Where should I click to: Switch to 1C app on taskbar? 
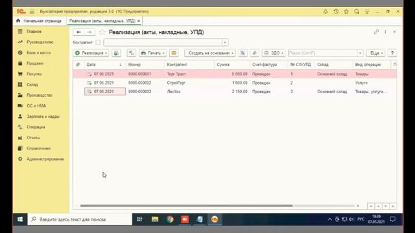click(x=215, y=219)
